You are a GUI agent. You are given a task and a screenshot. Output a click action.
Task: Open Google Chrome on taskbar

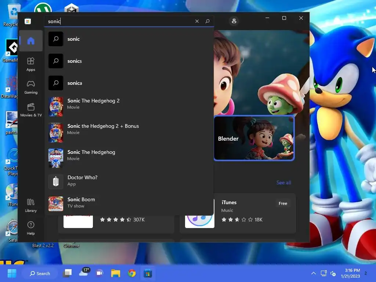tap(132, 273)
